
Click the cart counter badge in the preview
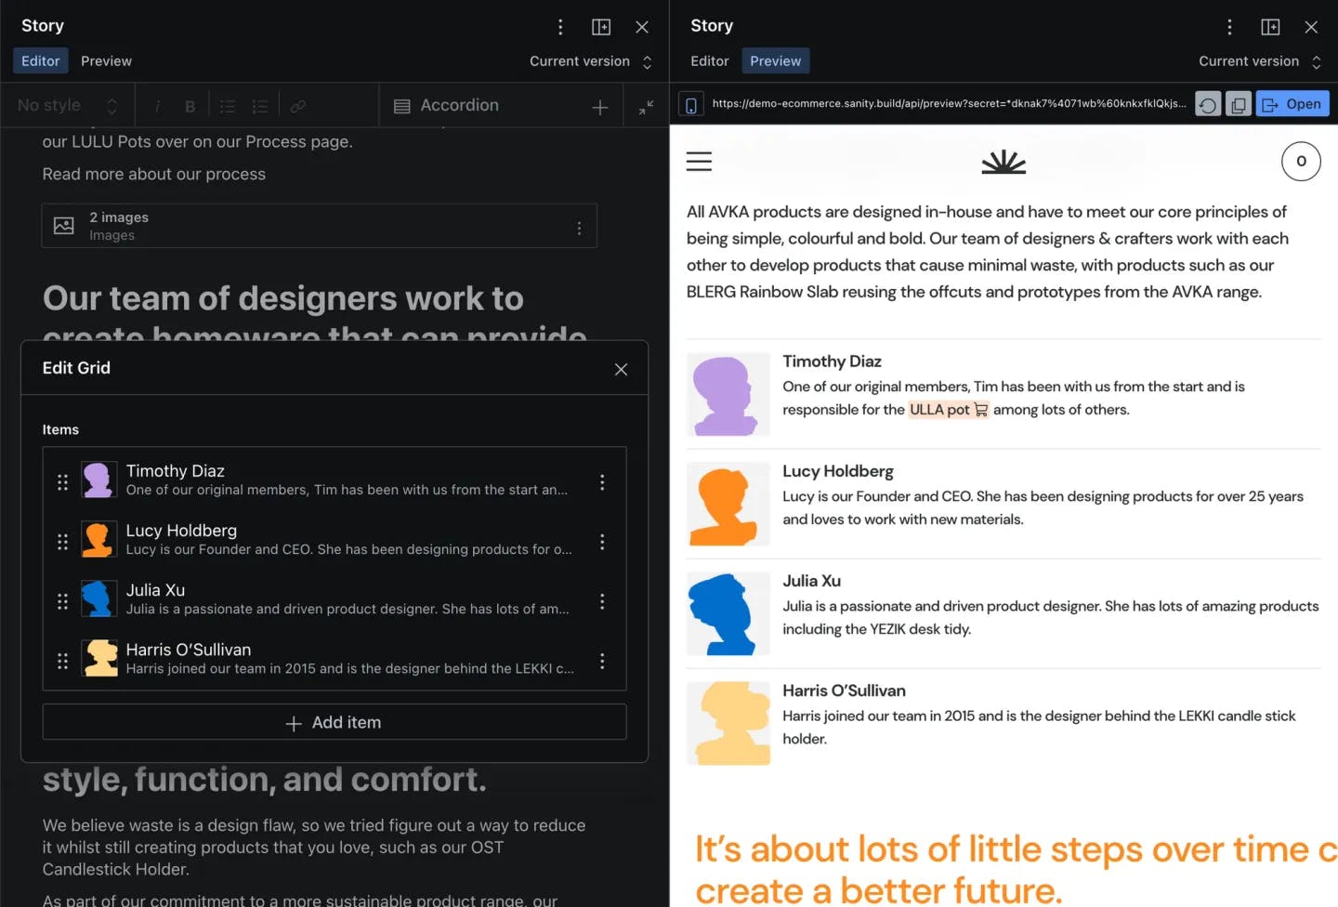[x=1301, y=161]
